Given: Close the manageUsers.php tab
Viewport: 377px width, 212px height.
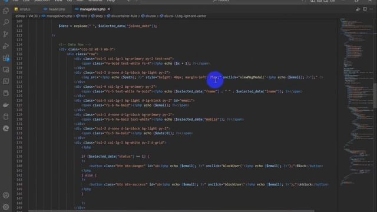Looking at the screenshot, I should [x=108, y=9].
